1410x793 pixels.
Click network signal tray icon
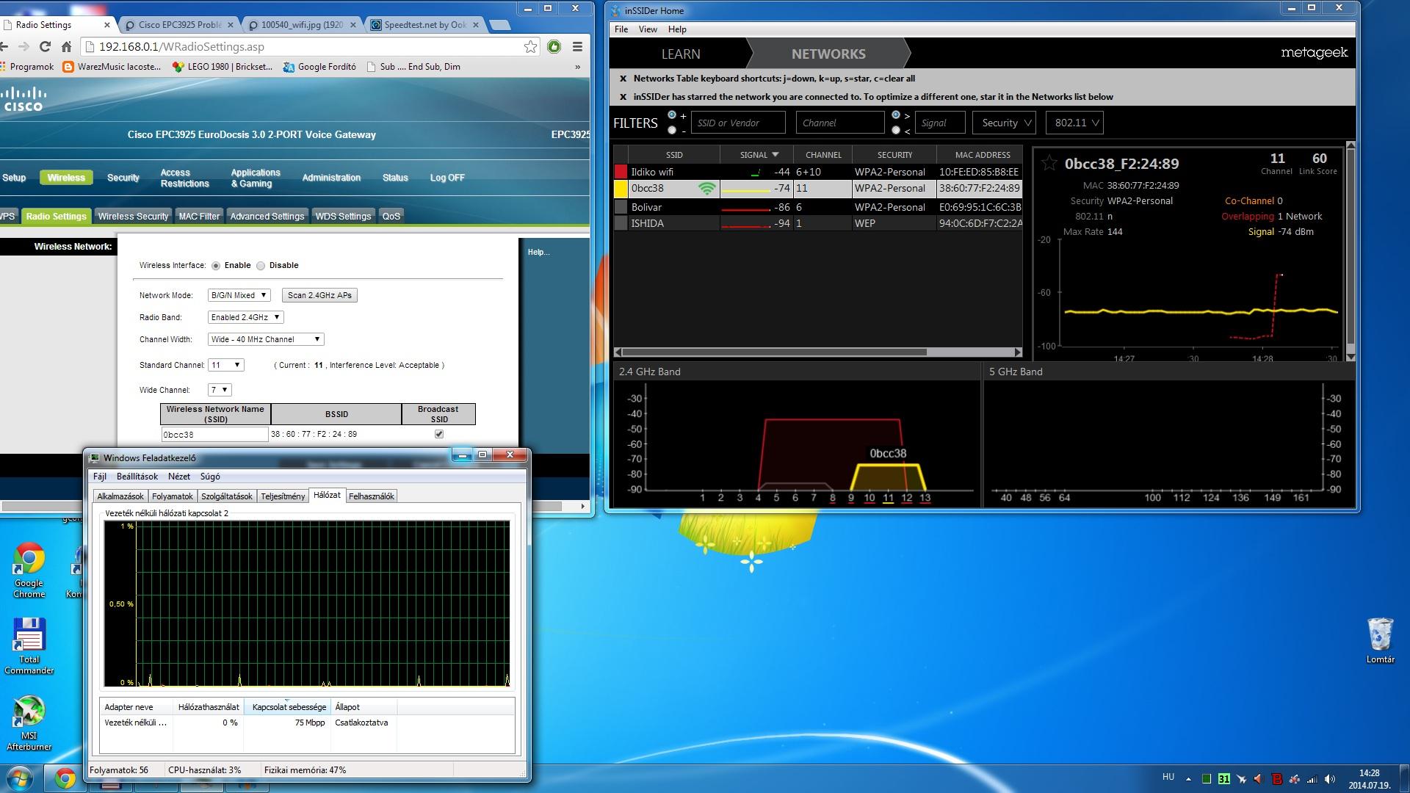click(x=1312, y=779)
